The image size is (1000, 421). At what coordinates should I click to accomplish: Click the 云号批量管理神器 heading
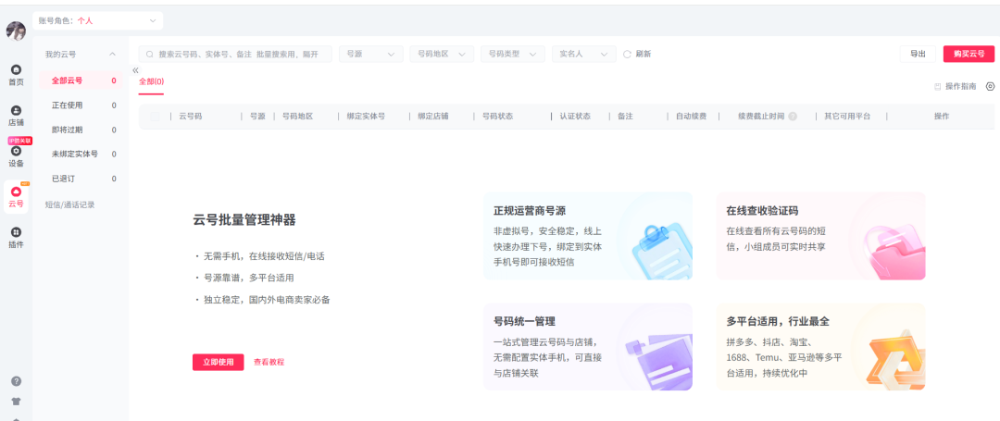244,220
